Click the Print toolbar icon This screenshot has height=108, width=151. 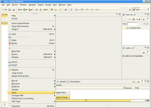point(14,10)
